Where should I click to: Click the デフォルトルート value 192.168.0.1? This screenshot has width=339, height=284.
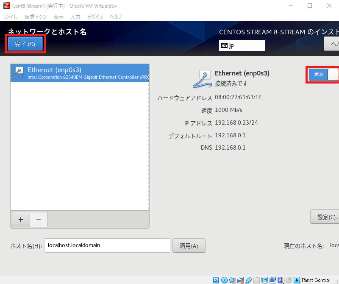230,135
